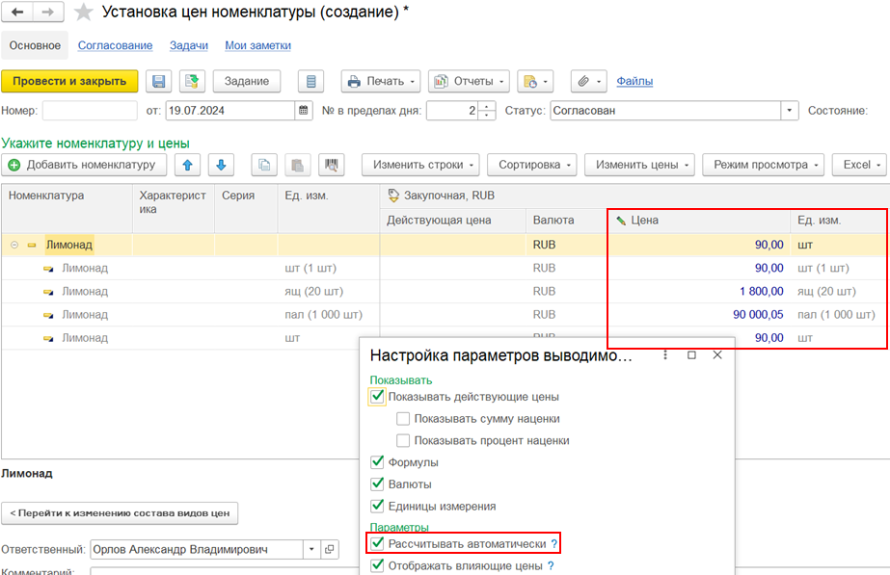The width and height of the screenshot is (890, 575).
Task: Click the copy rows icon
Action: pyautogui.click(x=265, y=165)
